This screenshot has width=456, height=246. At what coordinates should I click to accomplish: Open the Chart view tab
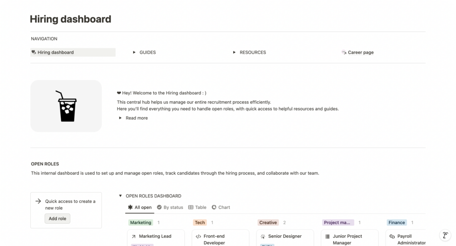221,207
